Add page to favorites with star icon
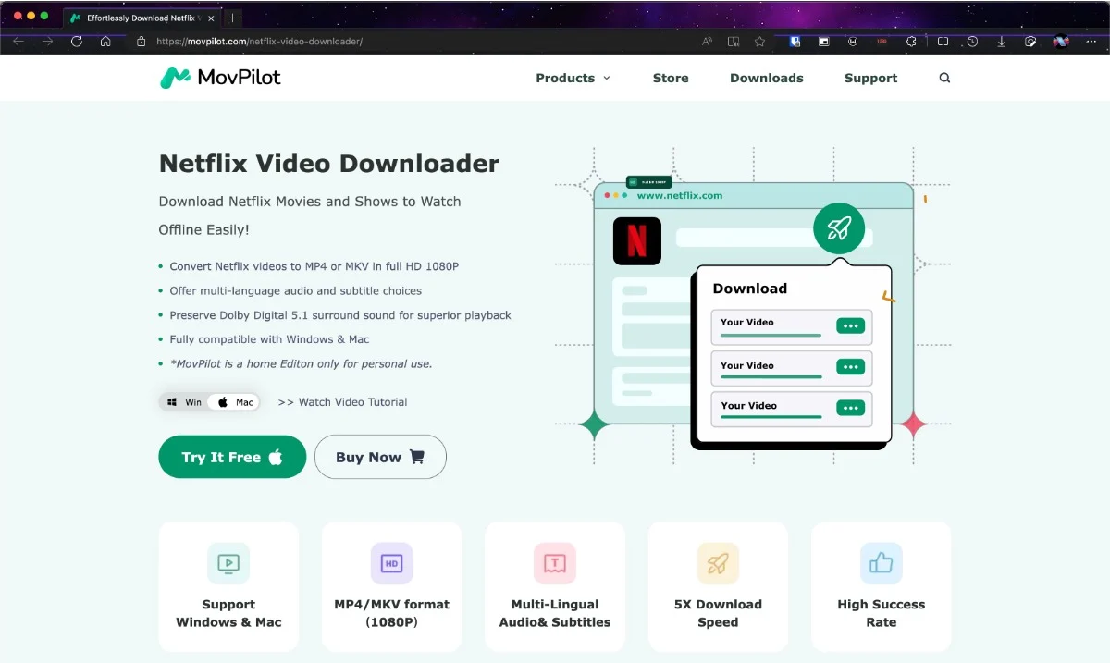1110x663 pixels. pyautogui.click(x=759, y=42)
